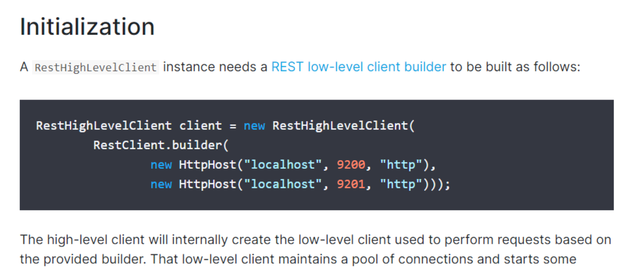This screenshot has width=622, height=272.
Task: Open the REST low-level client builder link
Action: tap(359, 67)
